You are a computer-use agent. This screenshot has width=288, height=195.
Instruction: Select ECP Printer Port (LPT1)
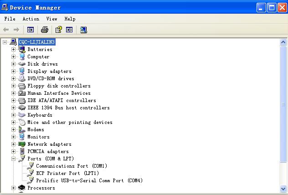coord(67,173)
